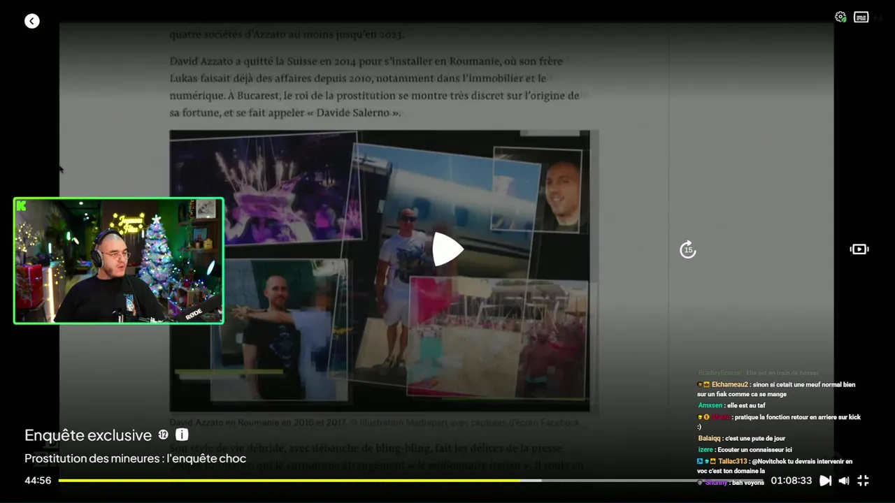Go back with the top-left arrow button
The width and height of the screenshot is (895, 503).
click(x=32, y=21)
